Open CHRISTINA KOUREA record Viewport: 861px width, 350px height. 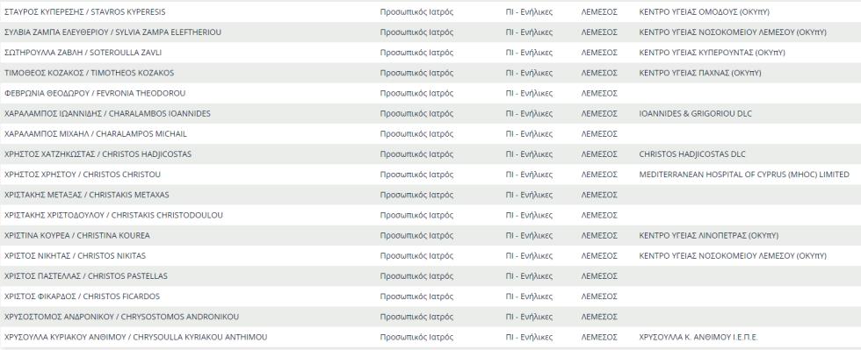coord(77,235)
